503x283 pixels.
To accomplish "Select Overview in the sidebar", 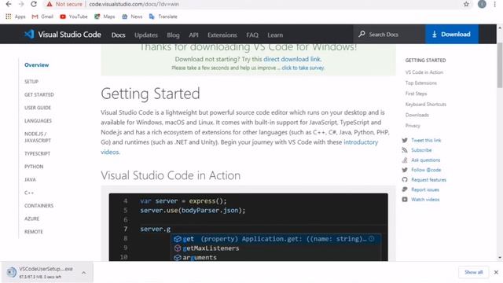I will tap(37, 64).
